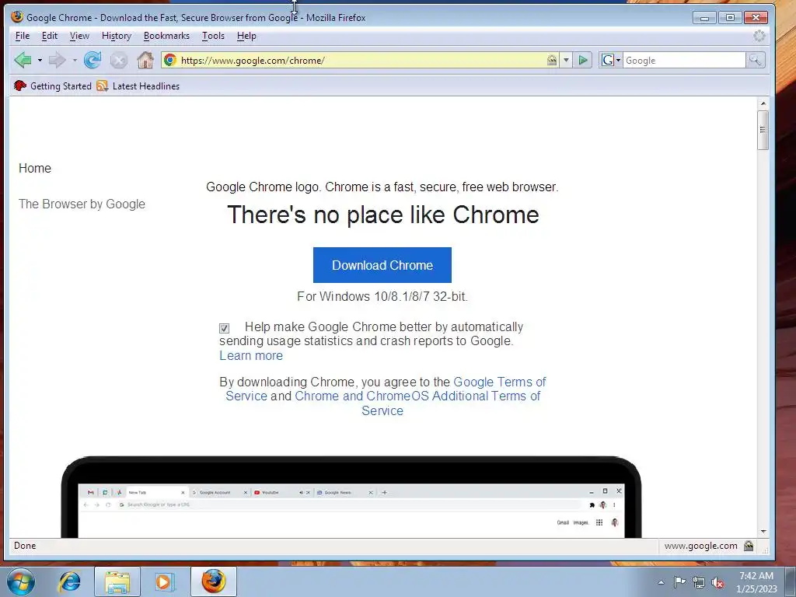Open the home page via house icon

click(145, 60)
